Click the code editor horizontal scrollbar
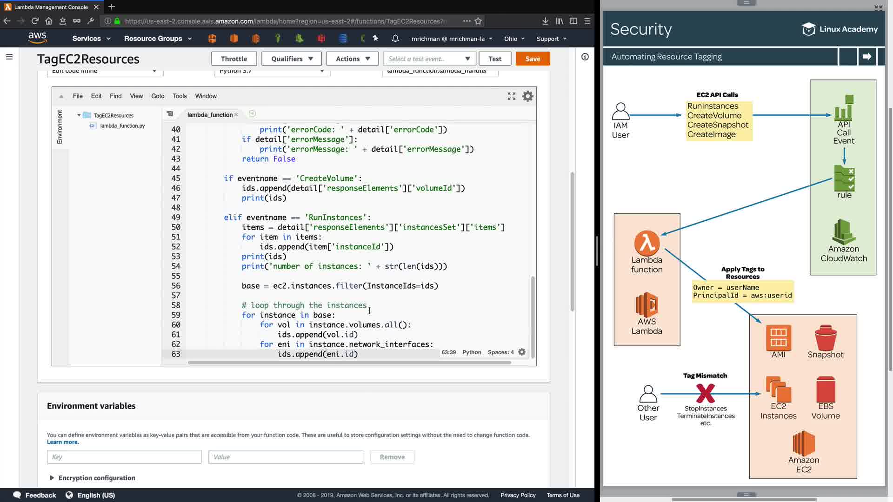 tap(349, 363)
